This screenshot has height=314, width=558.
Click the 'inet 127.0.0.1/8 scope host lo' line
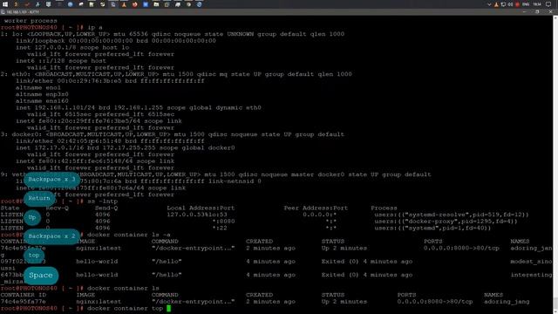(x=72, y=47)
